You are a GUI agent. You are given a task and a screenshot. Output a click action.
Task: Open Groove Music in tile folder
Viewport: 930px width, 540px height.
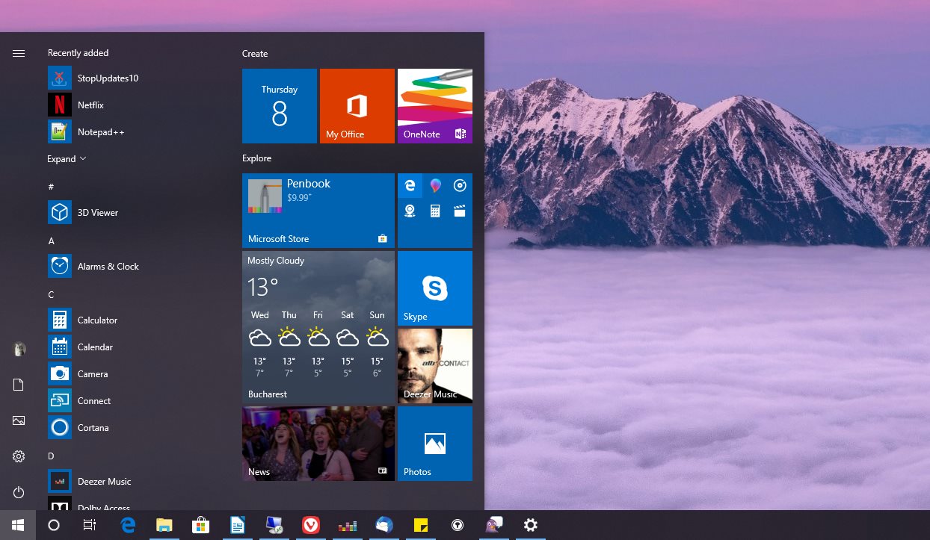tap(460, 186)
